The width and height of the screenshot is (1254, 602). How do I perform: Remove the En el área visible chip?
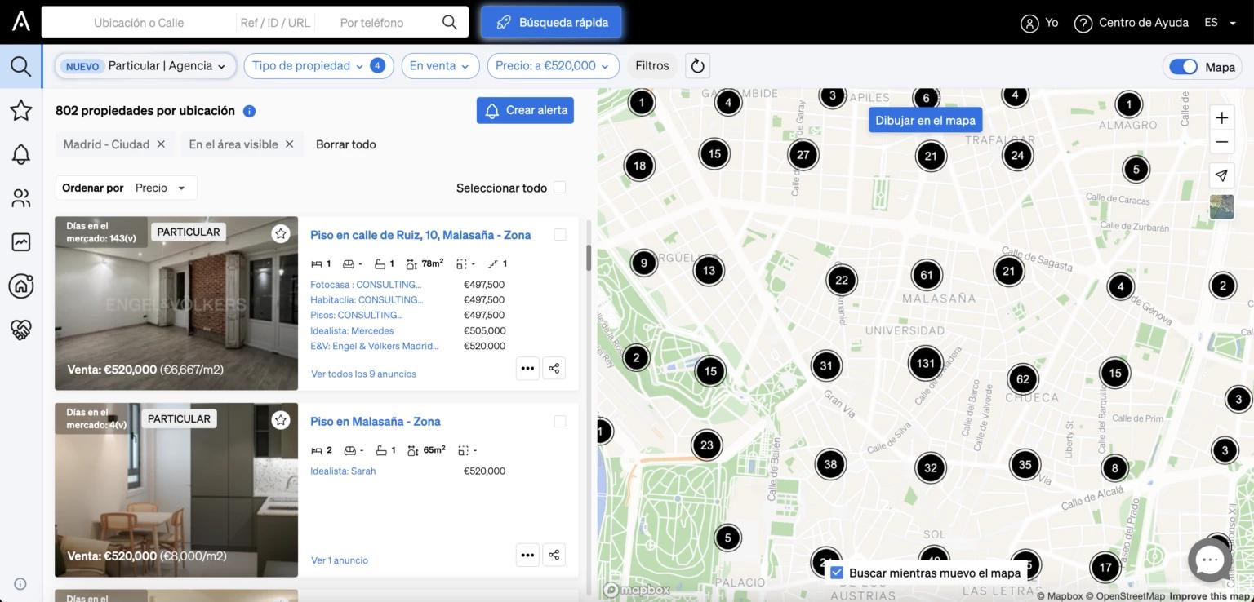coord(289,144)
